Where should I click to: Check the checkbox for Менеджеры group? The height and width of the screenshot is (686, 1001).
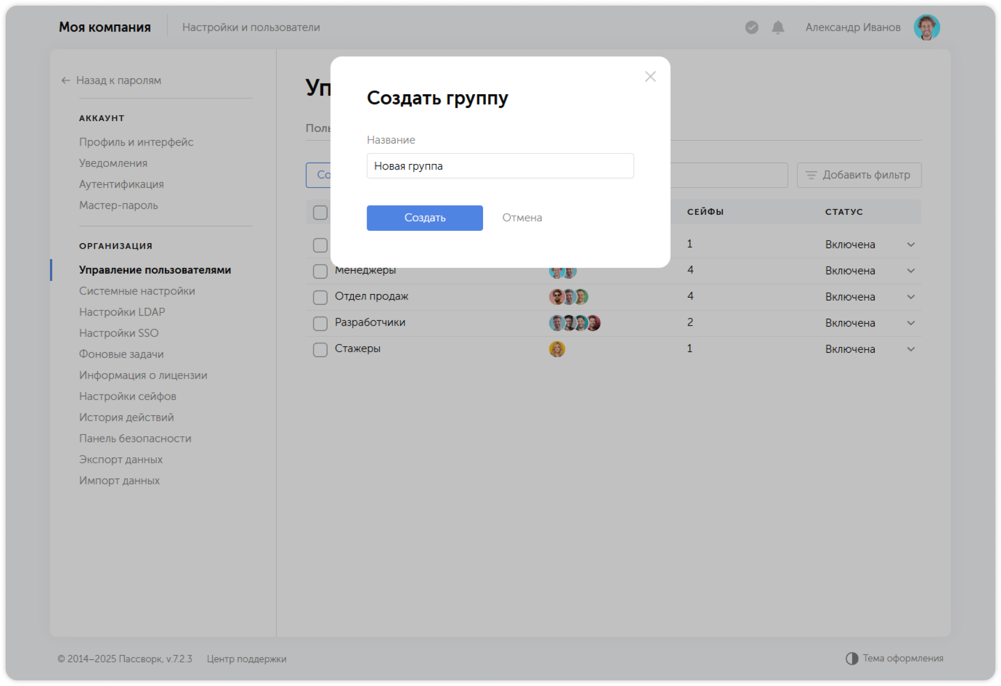tap(320, 271)
